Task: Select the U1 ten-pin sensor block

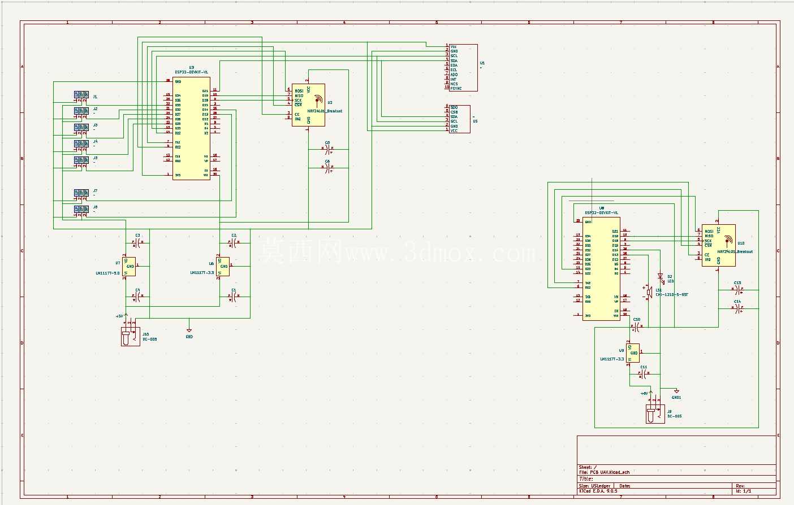Action: [x=463, y=68]
